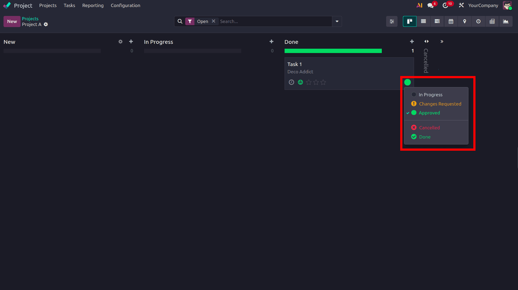Open Project A settings gear

tap(46, 24)
